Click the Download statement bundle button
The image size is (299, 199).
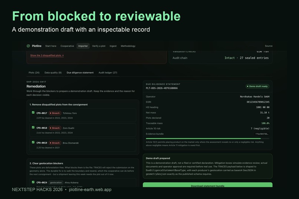click(207, 185)
